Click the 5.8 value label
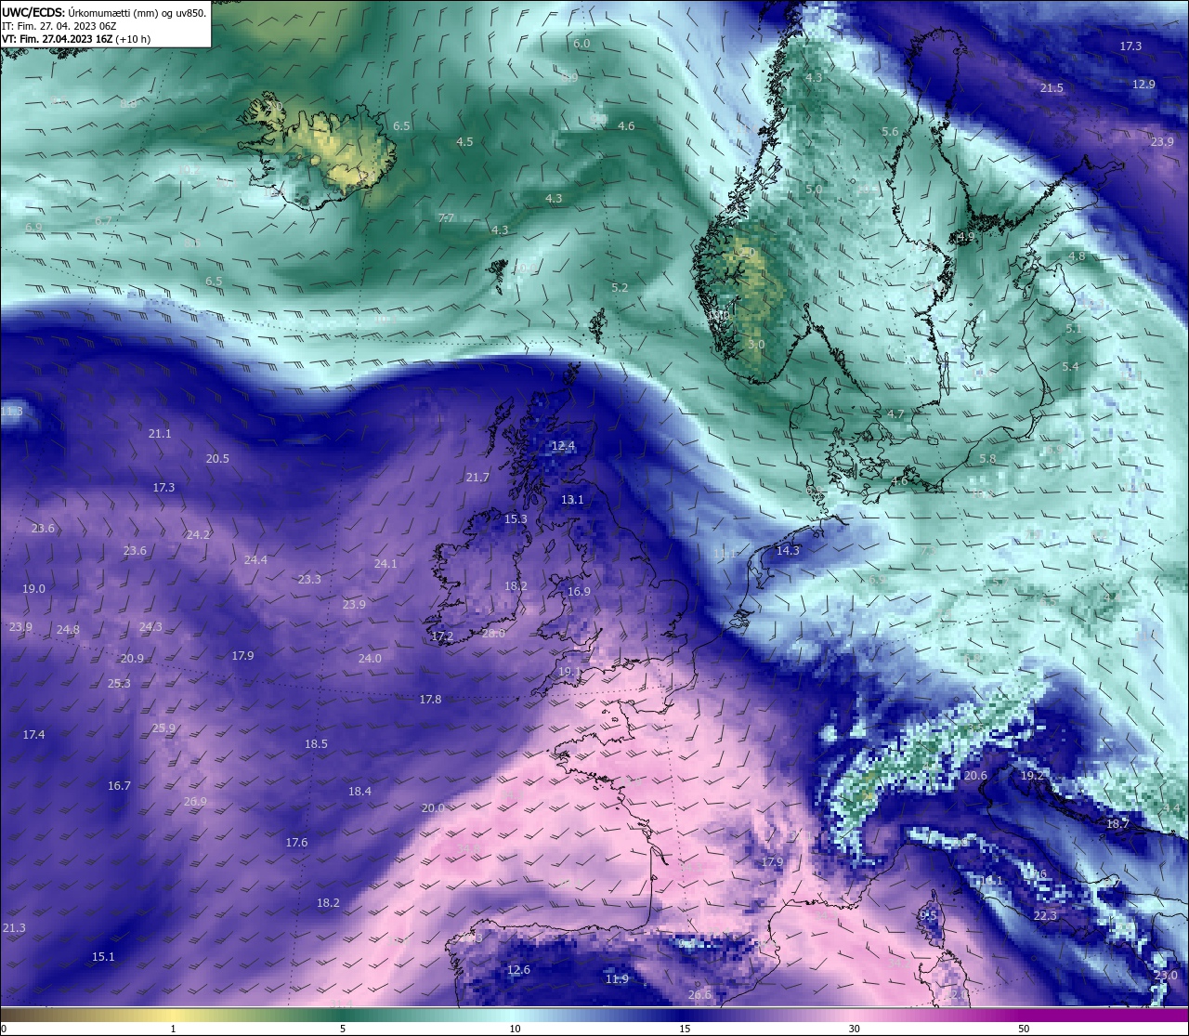The image size is (1189, 1036). point(987,458)
